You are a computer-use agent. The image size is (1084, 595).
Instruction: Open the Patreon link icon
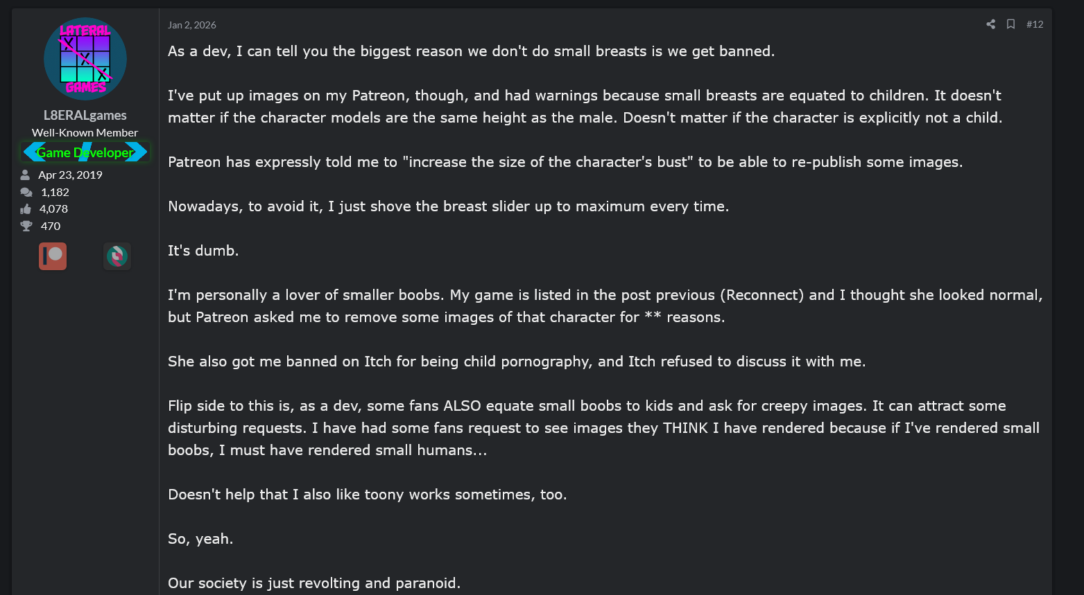point(53,256)
